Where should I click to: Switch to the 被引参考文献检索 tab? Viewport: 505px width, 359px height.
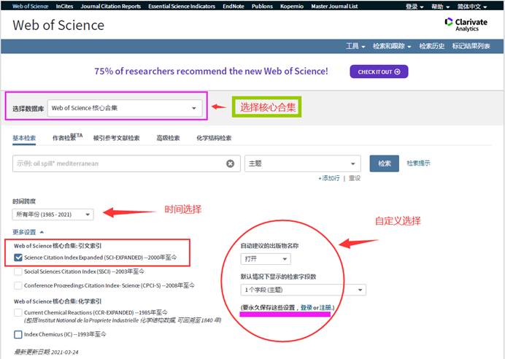[x=116, y=138]
